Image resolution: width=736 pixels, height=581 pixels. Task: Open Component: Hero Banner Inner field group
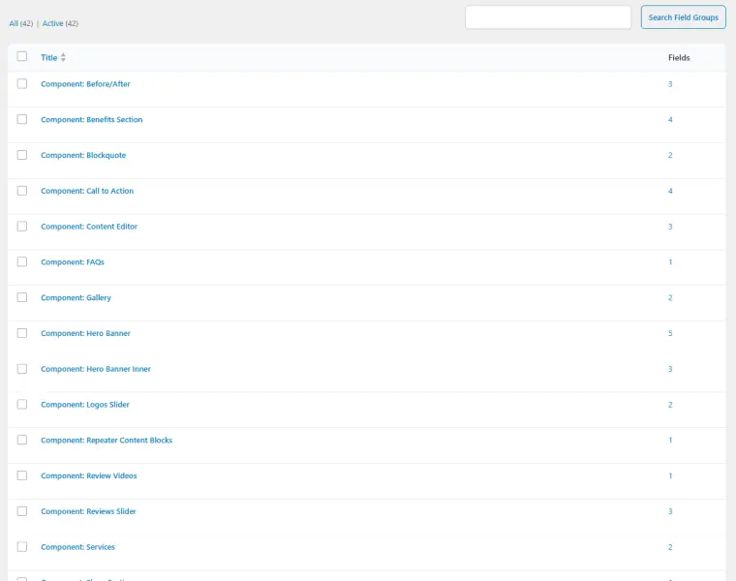(x=96, y=369)
